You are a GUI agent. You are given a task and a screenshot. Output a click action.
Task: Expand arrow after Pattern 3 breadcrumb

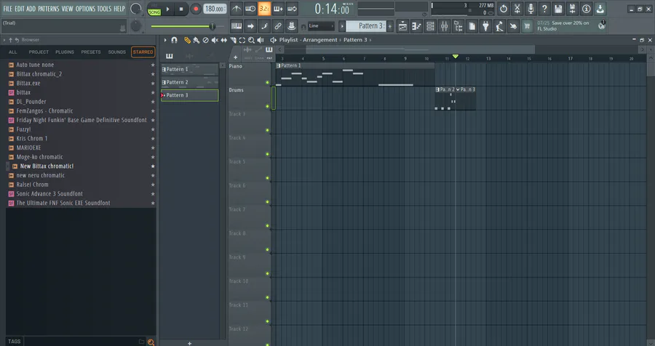click(x=370, y=40)
